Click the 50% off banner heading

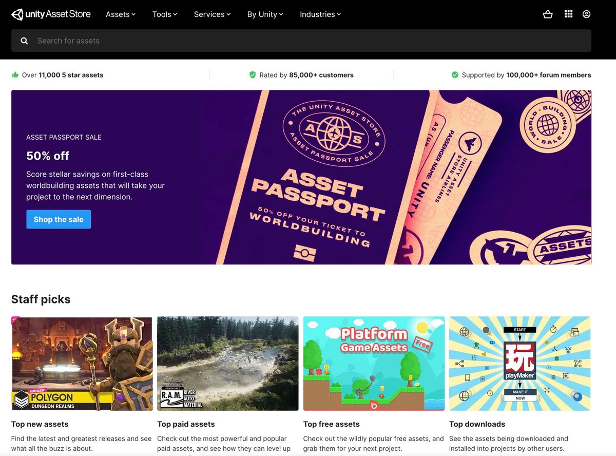[x=48, y=156]
